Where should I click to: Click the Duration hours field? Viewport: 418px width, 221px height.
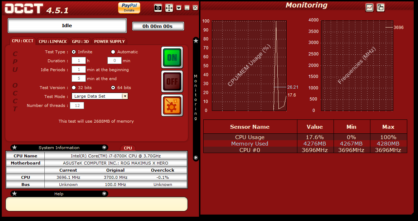tap(79, 61)
